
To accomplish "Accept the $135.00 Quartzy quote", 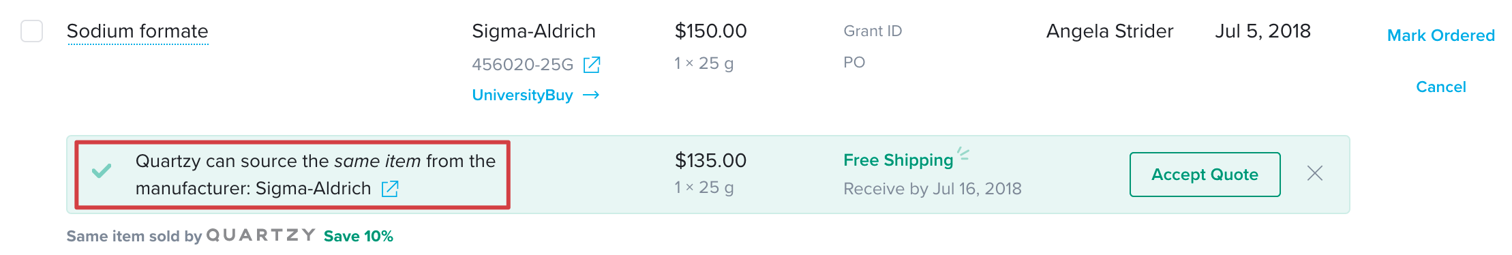I will coord(1205,175).
